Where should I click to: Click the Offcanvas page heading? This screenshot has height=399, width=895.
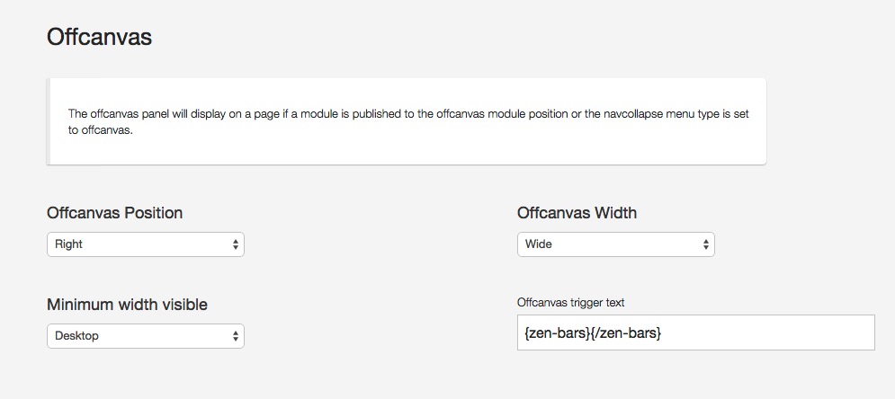click(x=99, y=37)
